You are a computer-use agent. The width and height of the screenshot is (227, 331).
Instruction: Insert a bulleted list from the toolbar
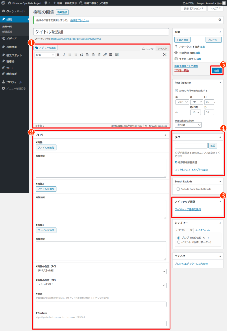70,55
